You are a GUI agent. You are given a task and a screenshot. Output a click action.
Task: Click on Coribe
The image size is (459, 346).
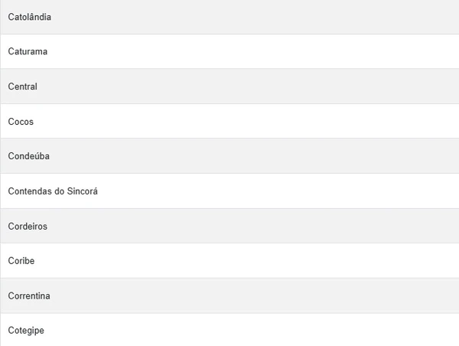[x=229, y=261]
